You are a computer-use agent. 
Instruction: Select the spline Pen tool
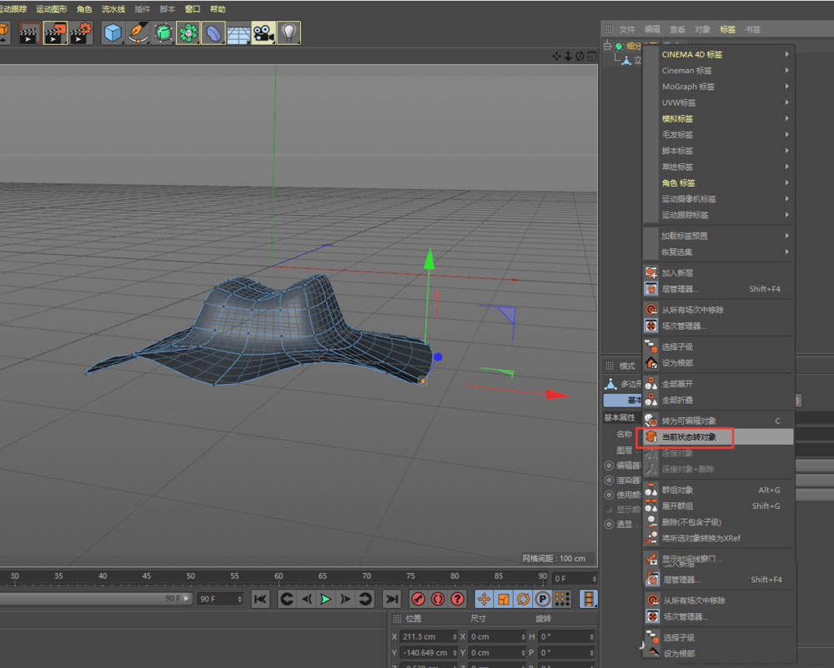tap(137, 33)
